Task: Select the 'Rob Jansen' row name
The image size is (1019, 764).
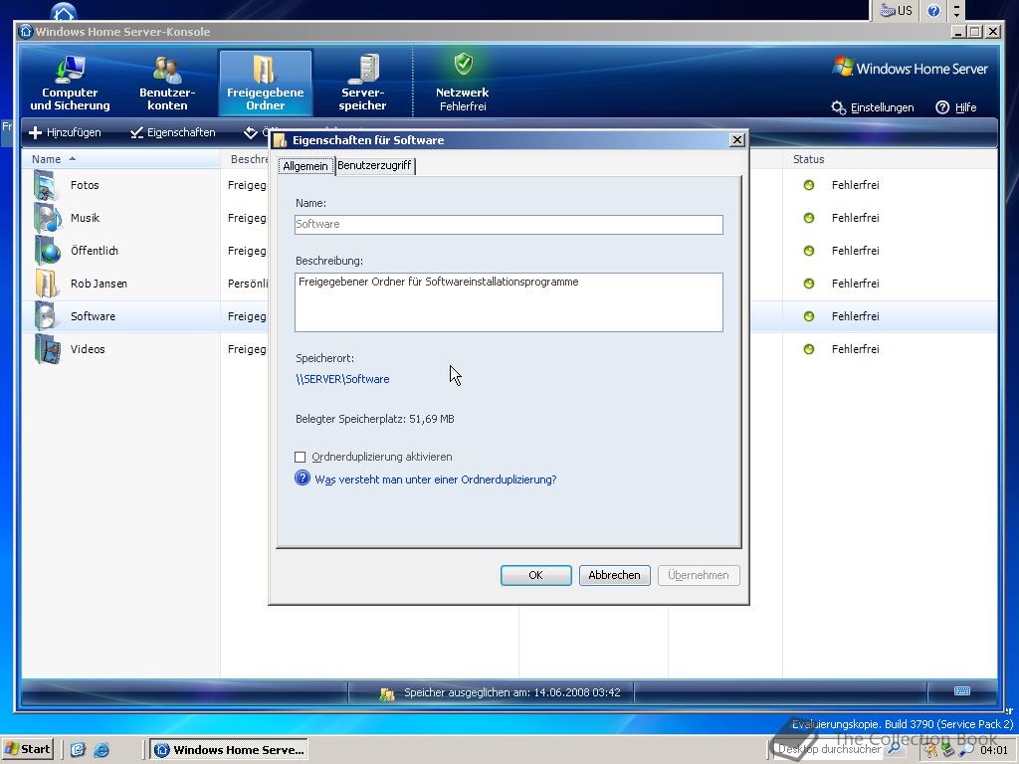Action: pos(99,284)
